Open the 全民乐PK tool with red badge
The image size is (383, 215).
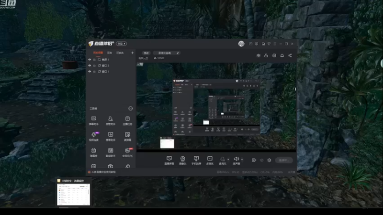coord(127,152)
